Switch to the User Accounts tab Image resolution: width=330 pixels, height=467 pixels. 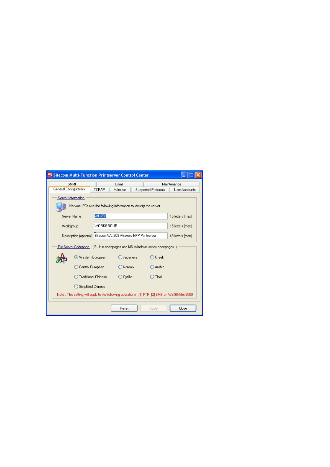(185, 190)
